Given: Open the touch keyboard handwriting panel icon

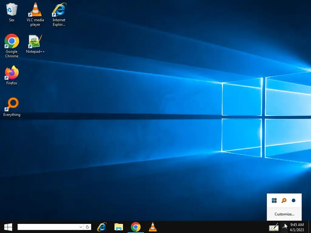Looking at the screenshot, I should (274, 227).
